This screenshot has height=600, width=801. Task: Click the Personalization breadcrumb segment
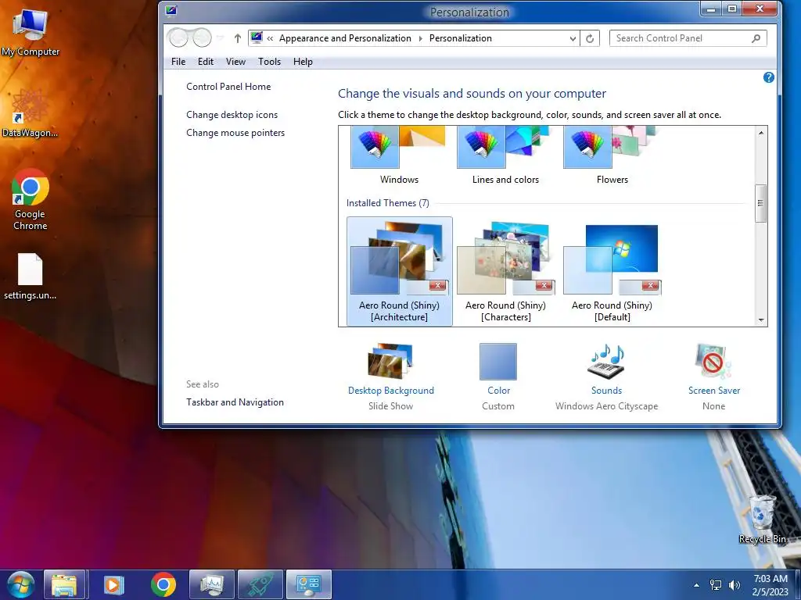click(460, 38)
